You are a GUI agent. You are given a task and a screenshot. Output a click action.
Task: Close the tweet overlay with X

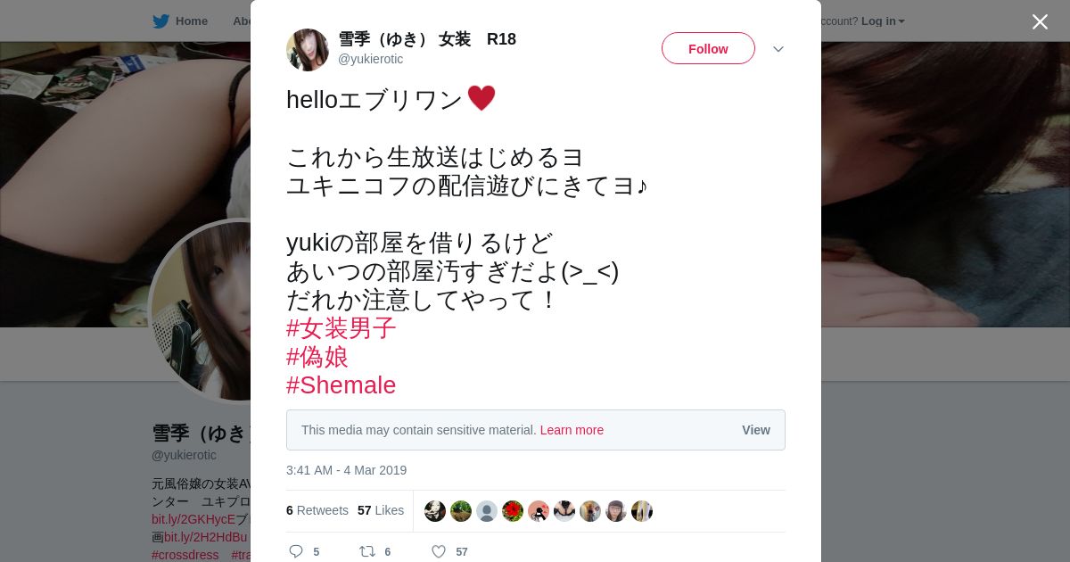[1040, 21]
